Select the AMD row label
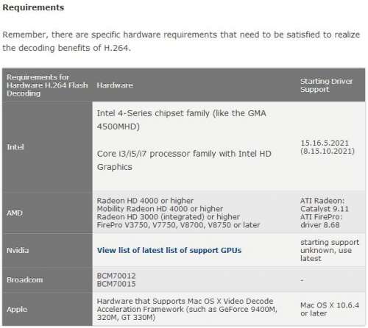368x328 pixels. pos(15,213)
